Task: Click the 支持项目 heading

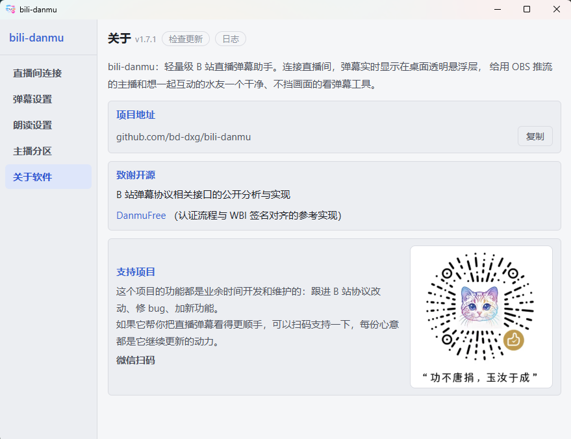Action: click(x=136, y=272)
